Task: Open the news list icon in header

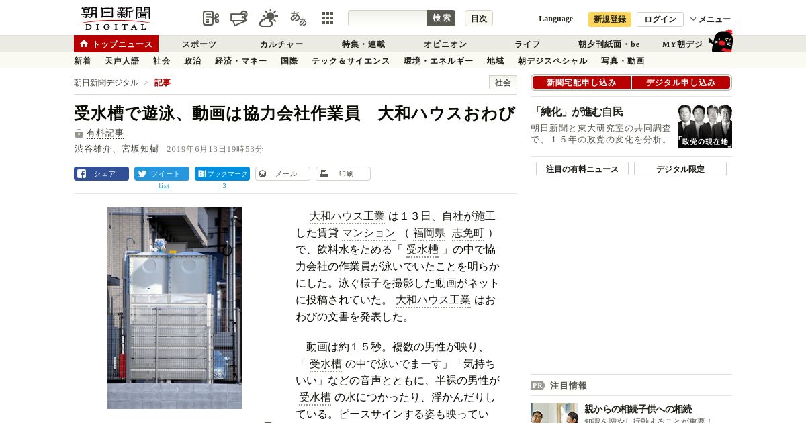Action: [211, 18]
